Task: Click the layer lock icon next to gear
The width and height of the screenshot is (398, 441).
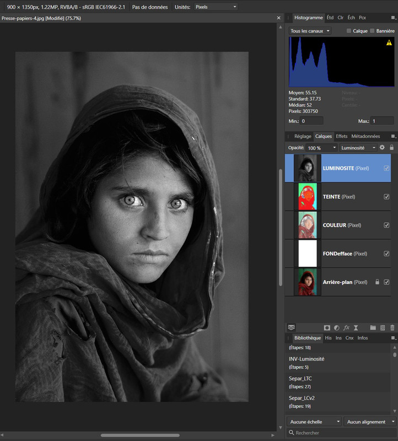Action: 391,147
